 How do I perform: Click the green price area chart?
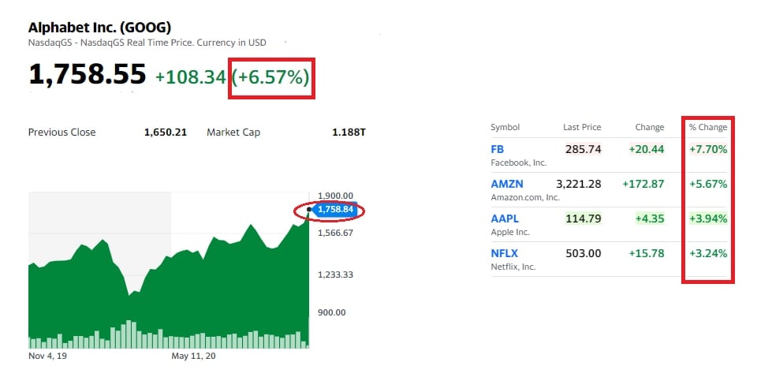pos(197,276)
